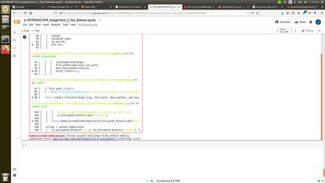
Task: Click the RAM usage bar
Action: pyautogui.click(x=289, y=29)
